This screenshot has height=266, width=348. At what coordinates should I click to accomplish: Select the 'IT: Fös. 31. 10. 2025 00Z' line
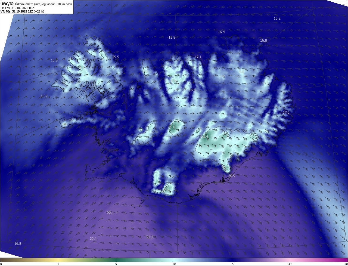click(x=17, y=8)
